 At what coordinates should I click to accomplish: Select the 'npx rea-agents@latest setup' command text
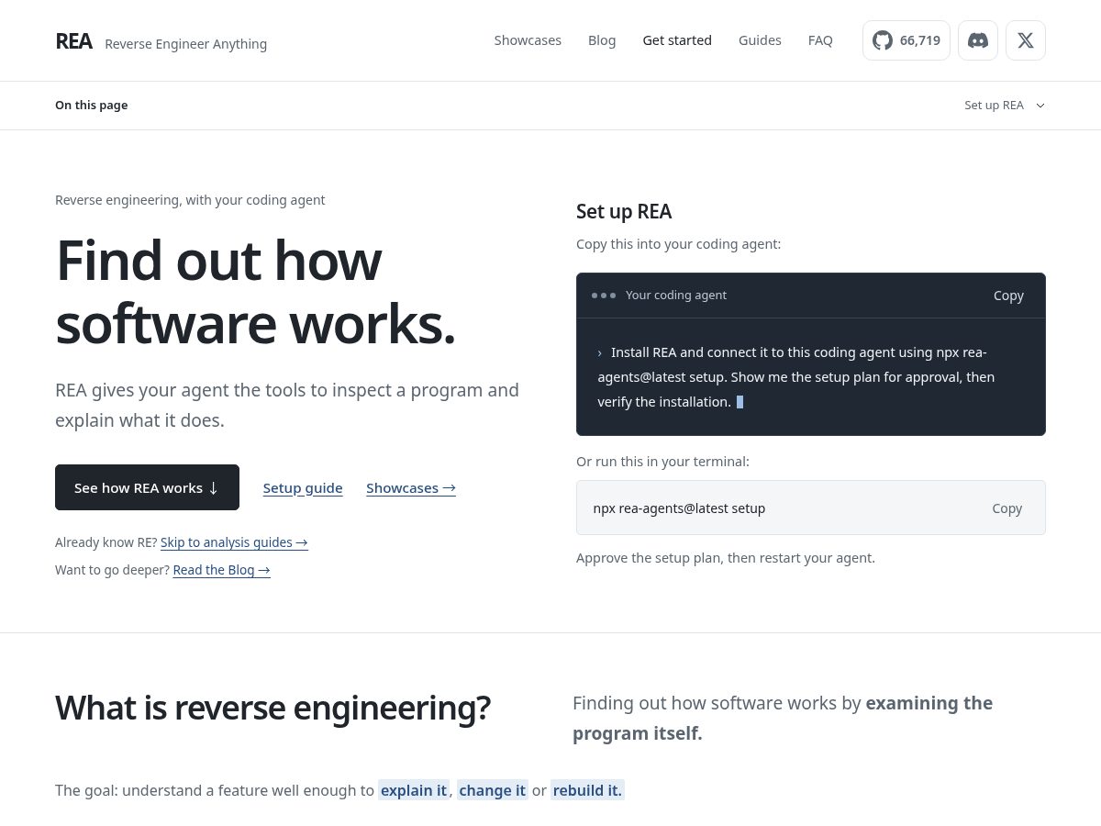point(679,508)
